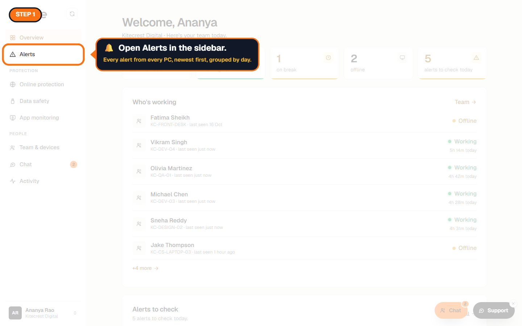Open the Support widget button

click(x=494, y=310)
